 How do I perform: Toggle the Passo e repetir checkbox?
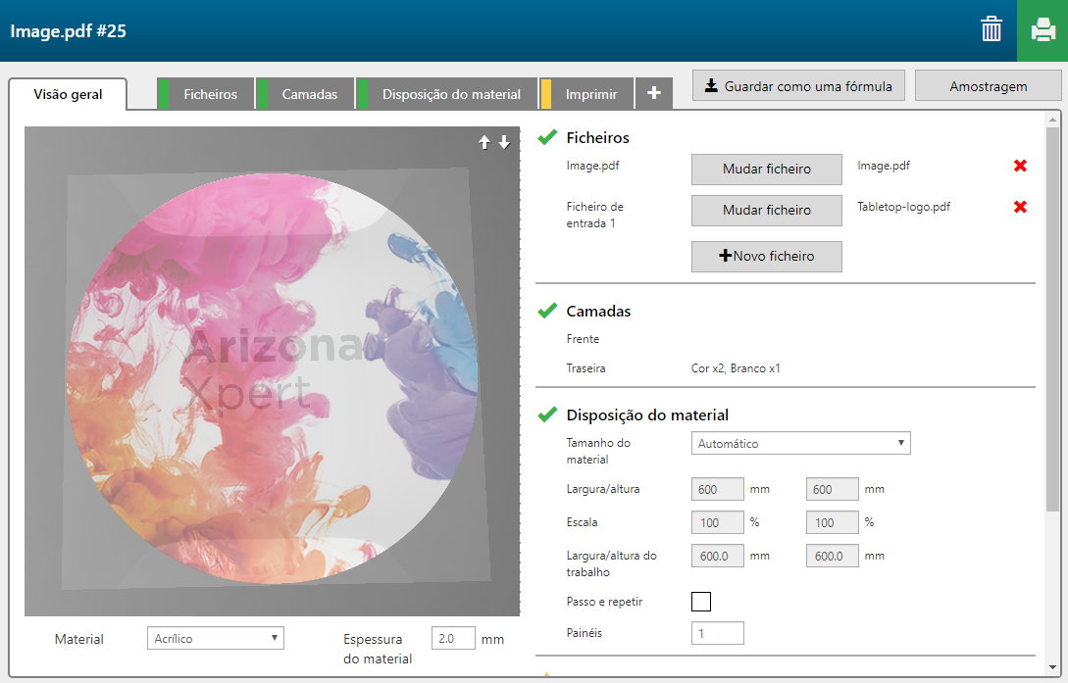pyautogui.click(x=701, y=602)
